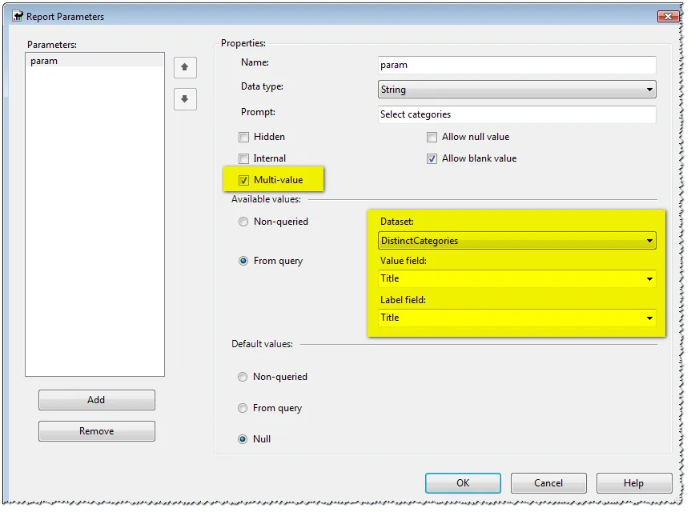Viewport: 691px width, 512px height.
Task: Uncheck Allow blank value
Action: (x=432, y=158)
